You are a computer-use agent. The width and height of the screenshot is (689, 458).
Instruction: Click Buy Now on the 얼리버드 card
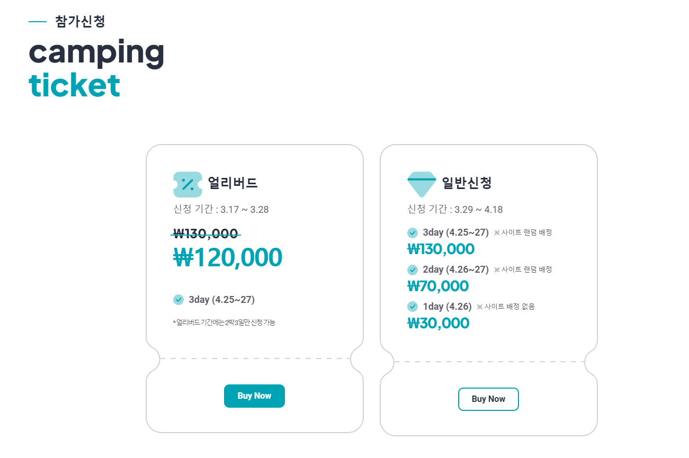[x=254, y=396]
